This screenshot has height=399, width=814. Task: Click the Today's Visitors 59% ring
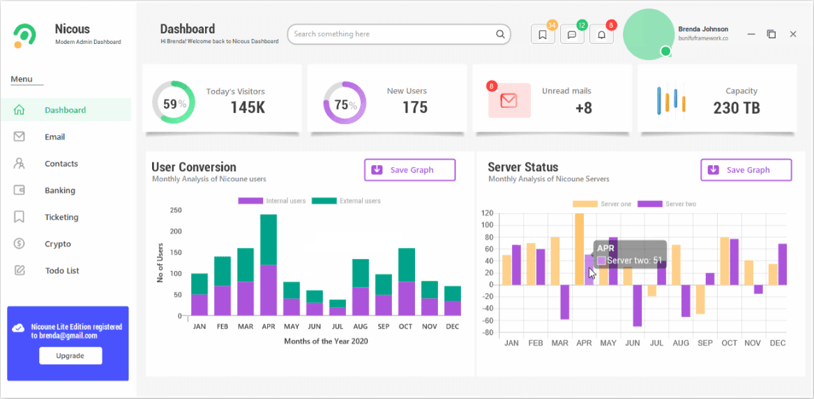point(174,102)
